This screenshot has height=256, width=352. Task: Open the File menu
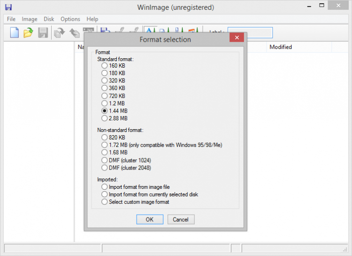coord(11,19)
